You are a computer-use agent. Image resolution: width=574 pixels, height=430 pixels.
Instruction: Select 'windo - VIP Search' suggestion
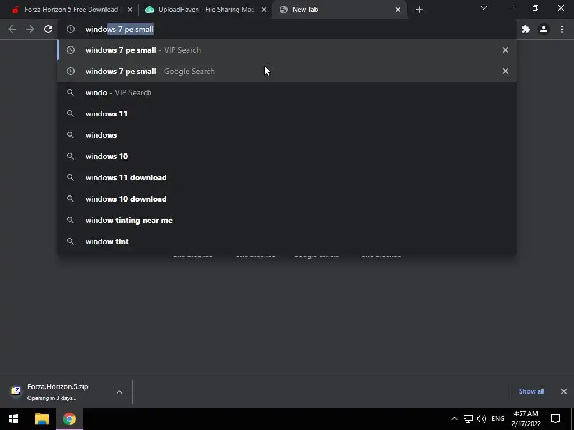(287, 92)
